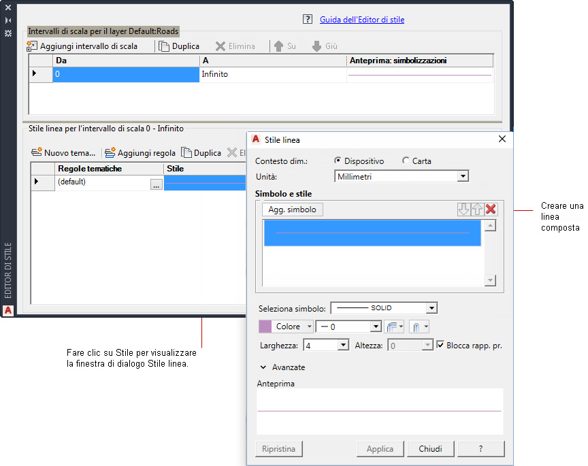Delete the symbol with the red X
Image resolution: width=588 pixels, height=466 pixels.
pyautogui.click(x=491, y=210)
